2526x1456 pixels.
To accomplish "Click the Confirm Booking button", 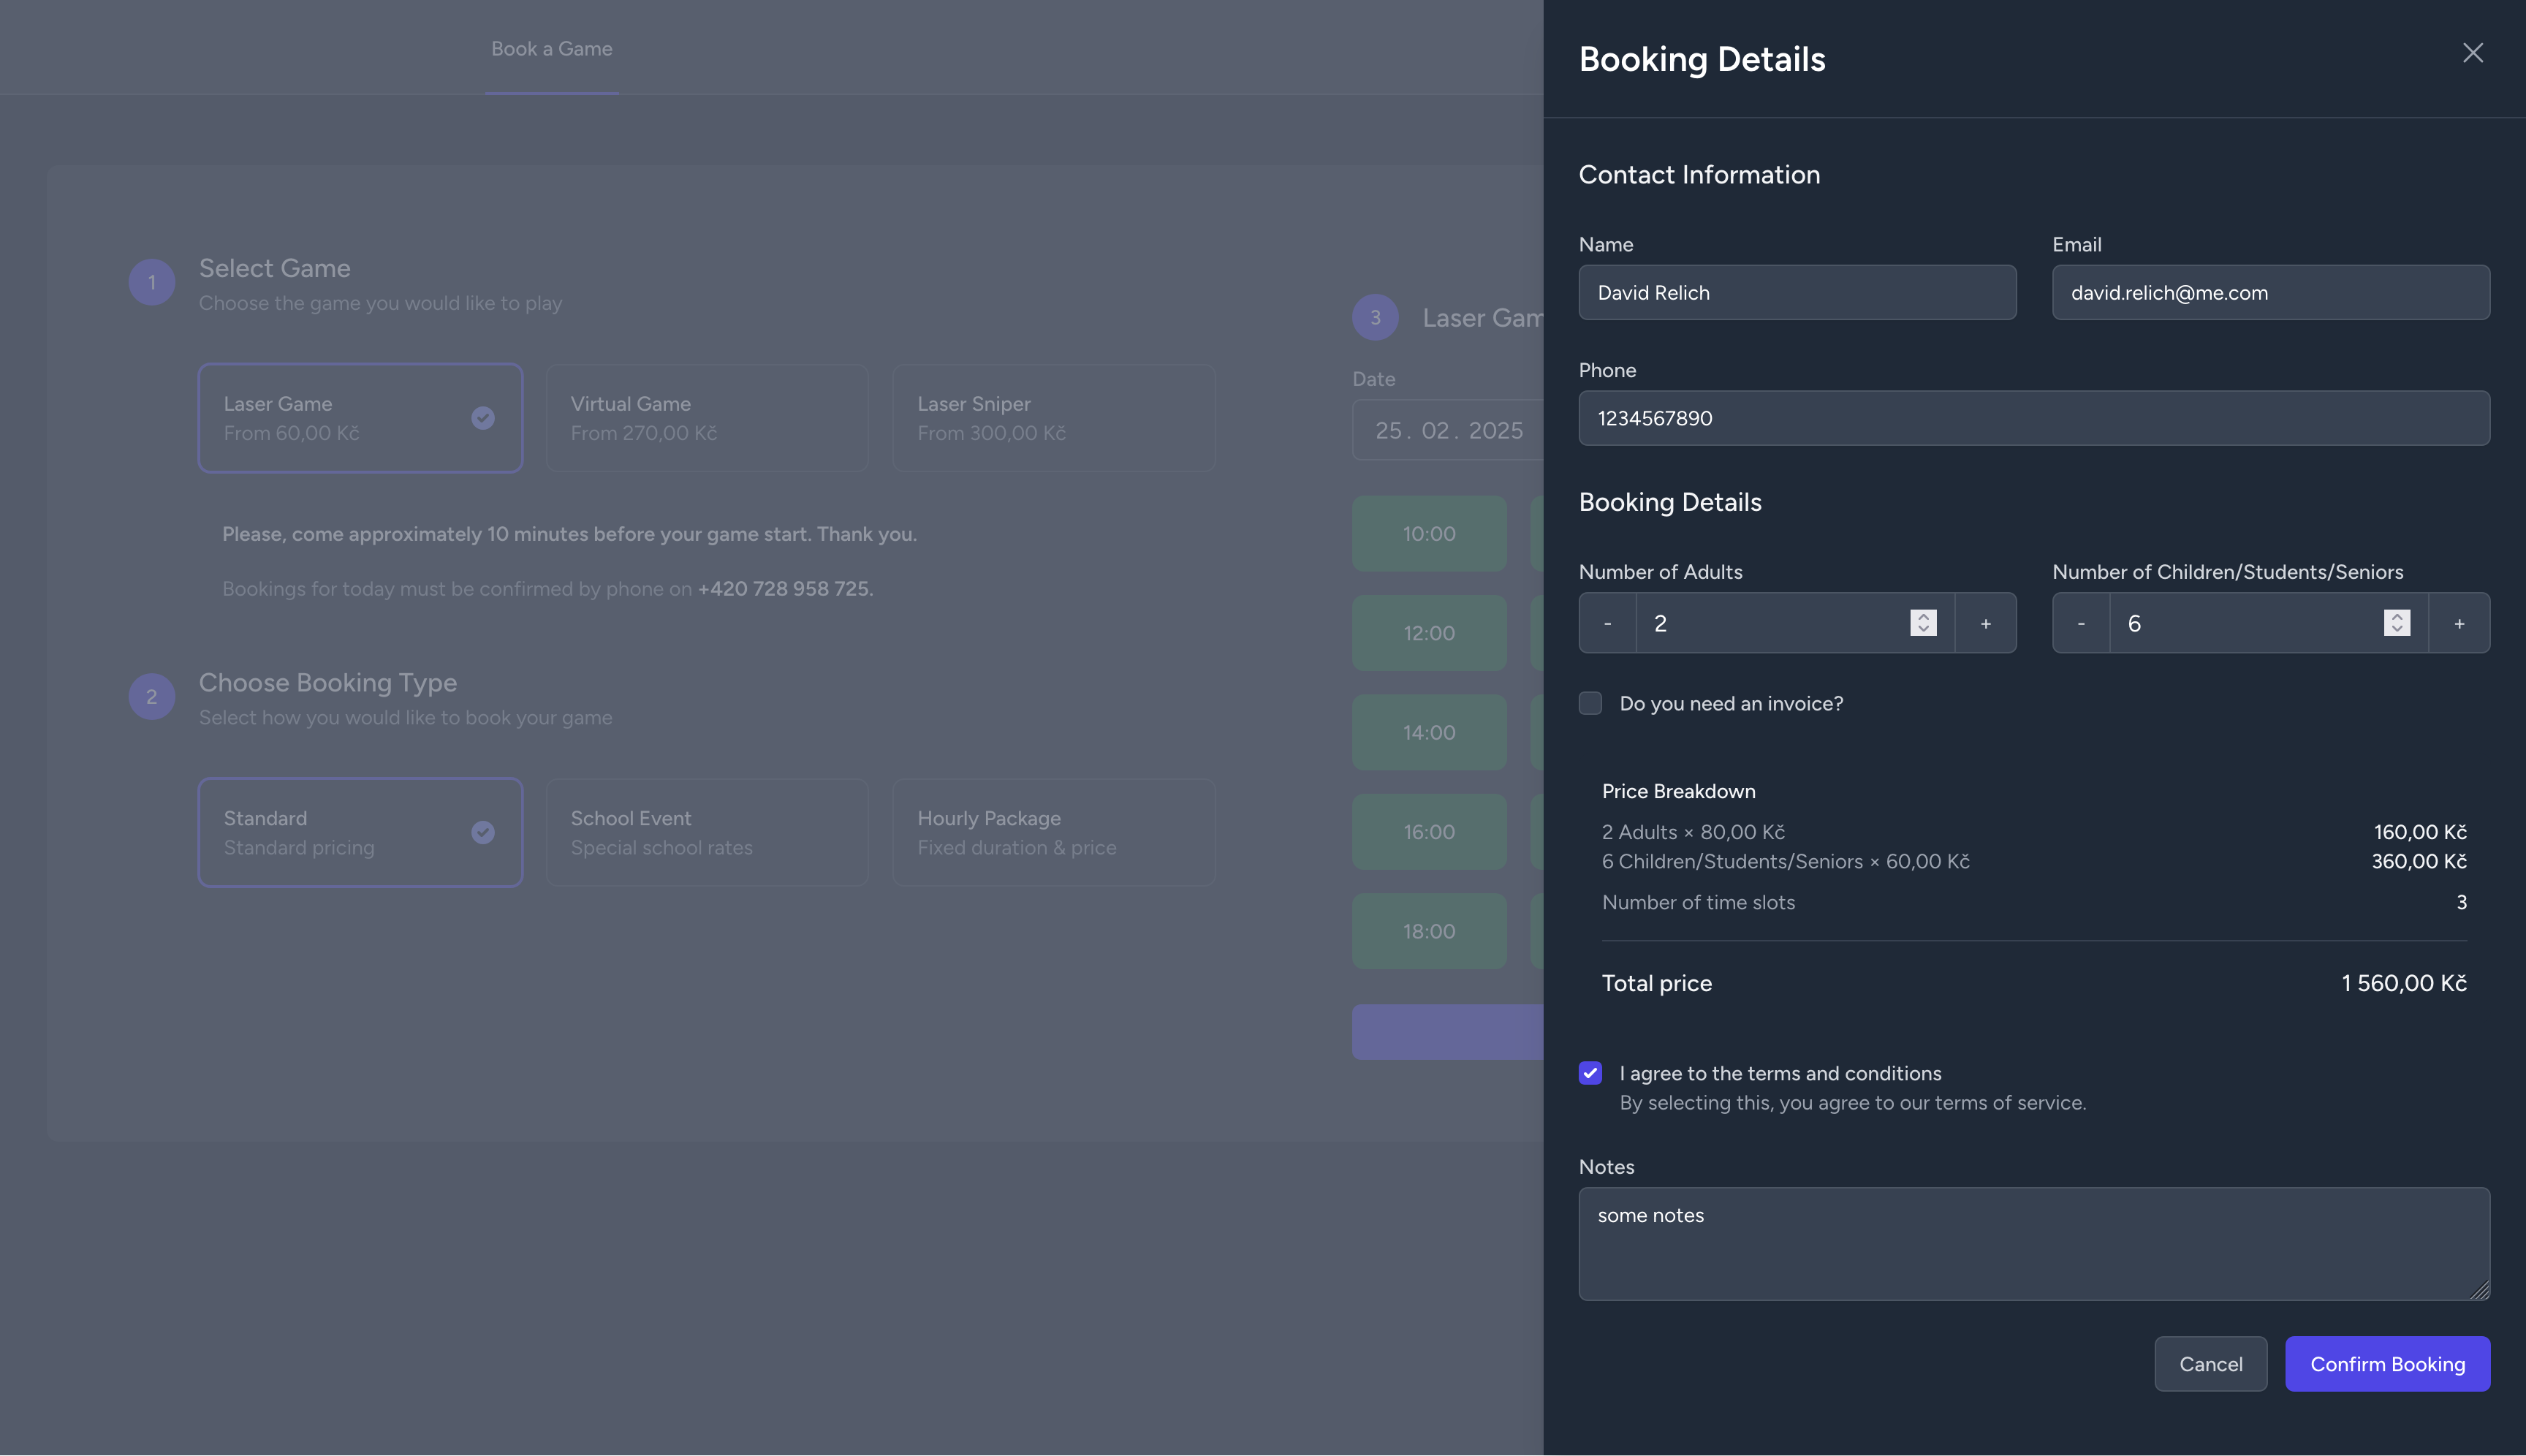I will pos(2387,1364).
